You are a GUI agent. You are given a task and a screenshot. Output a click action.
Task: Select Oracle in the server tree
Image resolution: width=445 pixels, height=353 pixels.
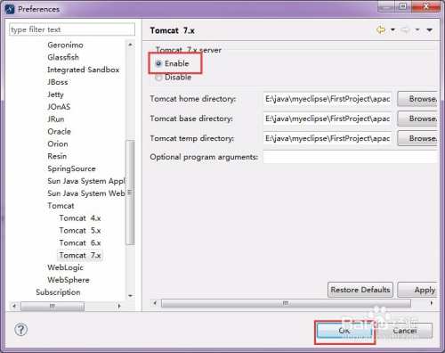[x=59, y=131]
